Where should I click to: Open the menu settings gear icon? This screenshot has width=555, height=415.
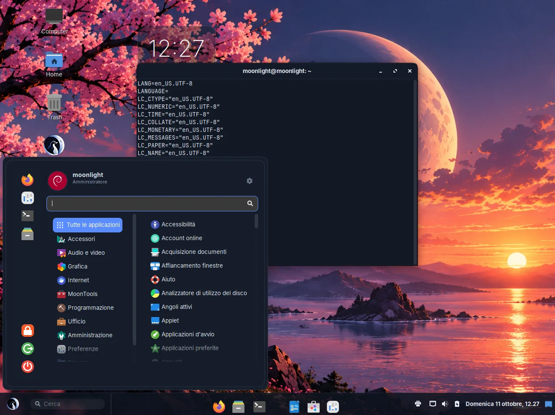(250, 181)
